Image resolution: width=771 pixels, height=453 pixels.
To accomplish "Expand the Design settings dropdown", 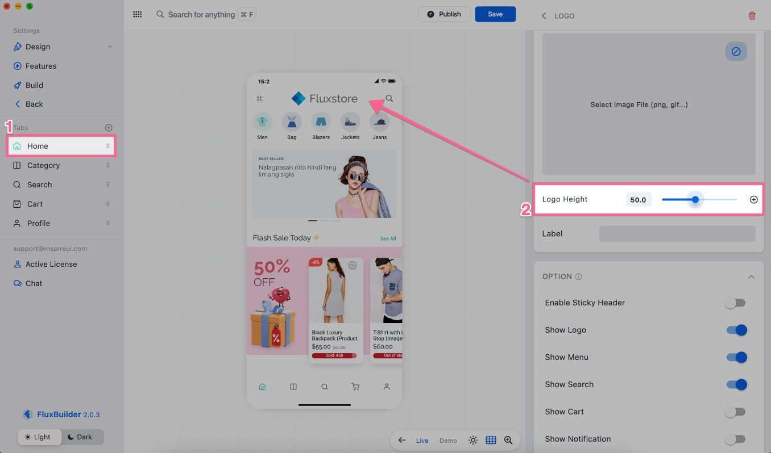I will [x=110, y=47].
